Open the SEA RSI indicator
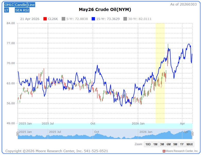201x155 pixels. [x=22, y=10]
